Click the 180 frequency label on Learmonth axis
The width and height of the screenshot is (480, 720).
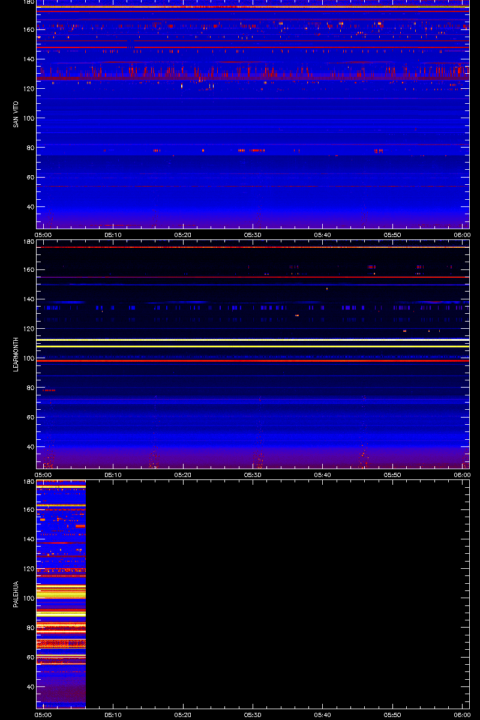pyautogui.click(x=29, y=242)
